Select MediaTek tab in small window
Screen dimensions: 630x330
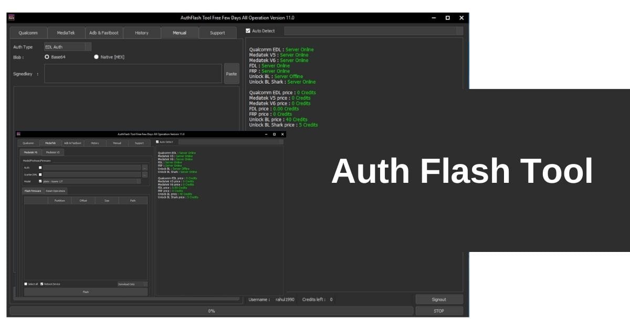click(50, 143)
